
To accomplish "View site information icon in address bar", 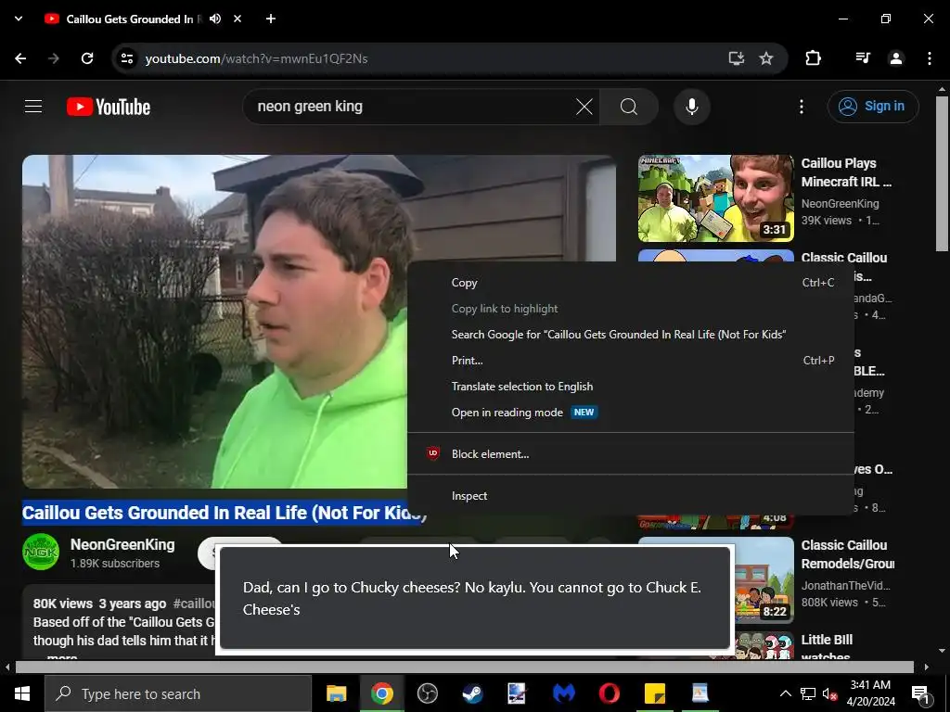I will tap(126, 58).
